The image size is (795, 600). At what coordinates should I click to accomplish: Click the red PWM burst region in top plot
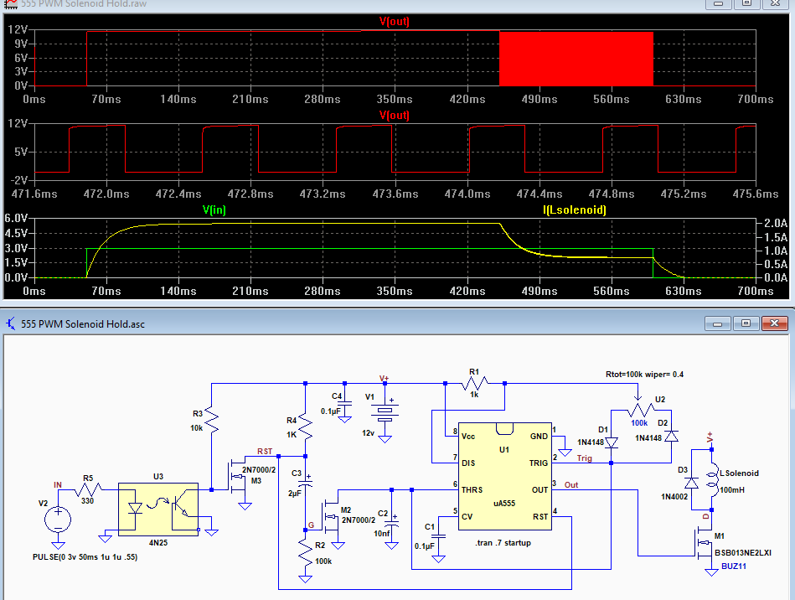coord(576,59)
